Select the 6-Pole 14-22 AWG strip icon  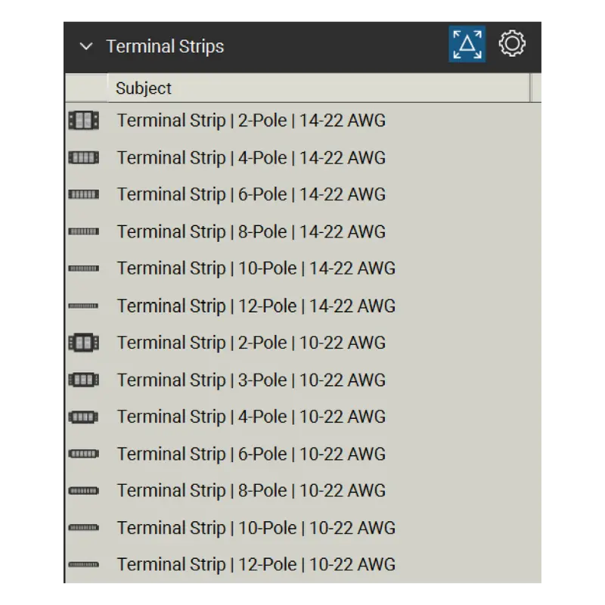coord(84,194)
